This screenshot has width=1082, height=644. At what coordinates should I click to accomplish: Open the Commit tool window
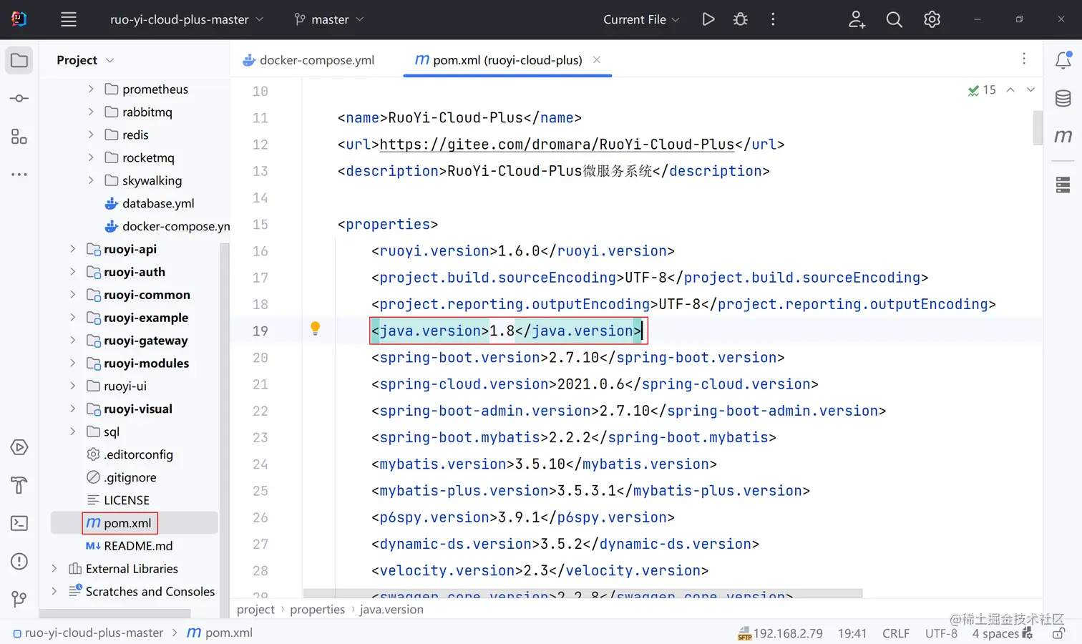19,98
